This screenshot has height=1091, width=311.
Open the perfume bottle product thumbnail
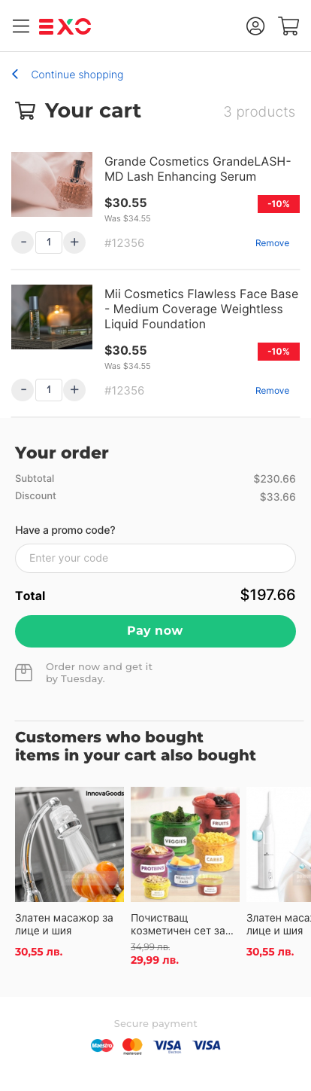[x=52, y=184]
